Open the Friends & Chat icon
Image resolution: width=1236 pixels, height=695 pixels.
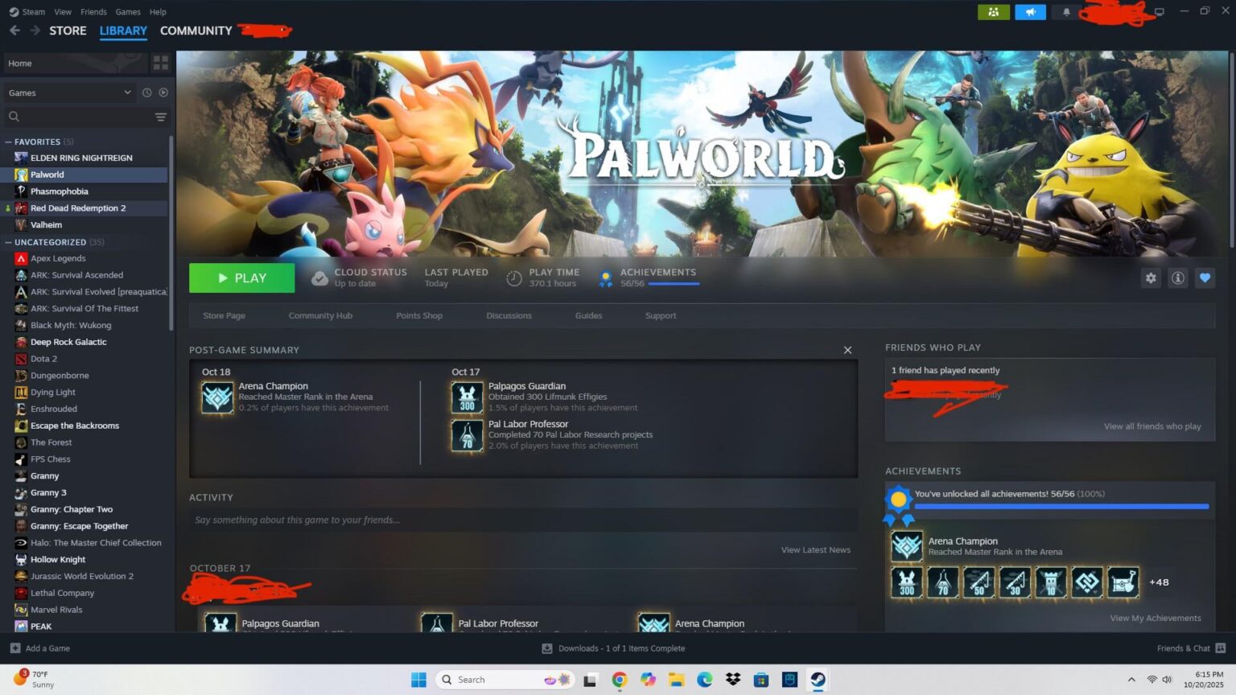coord(1221,648)
